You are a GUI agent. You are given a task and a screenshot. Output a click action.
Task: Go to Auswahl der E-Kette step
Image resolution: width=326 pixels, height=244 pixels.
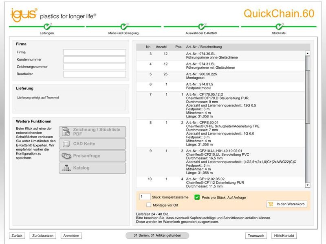coord(201,33)
